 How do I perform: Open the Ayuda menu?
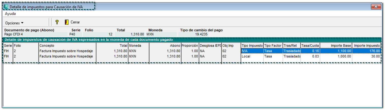coord(10,14)
